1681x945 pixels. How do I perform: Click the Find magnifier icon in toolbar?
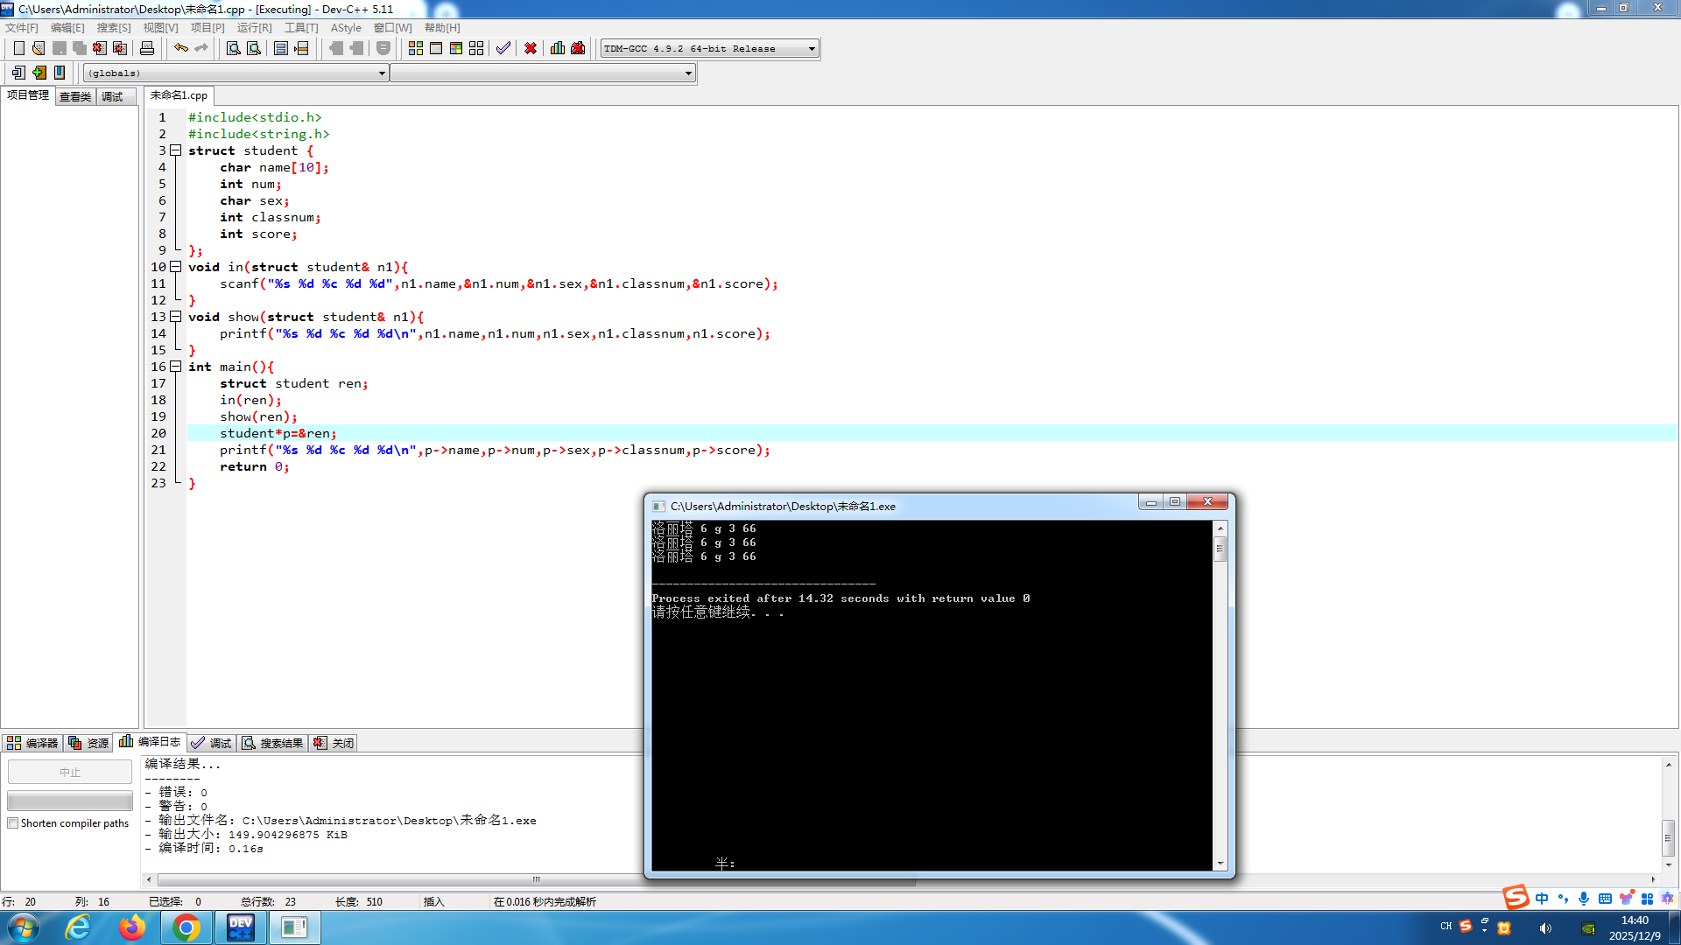[x=233, y=48]
